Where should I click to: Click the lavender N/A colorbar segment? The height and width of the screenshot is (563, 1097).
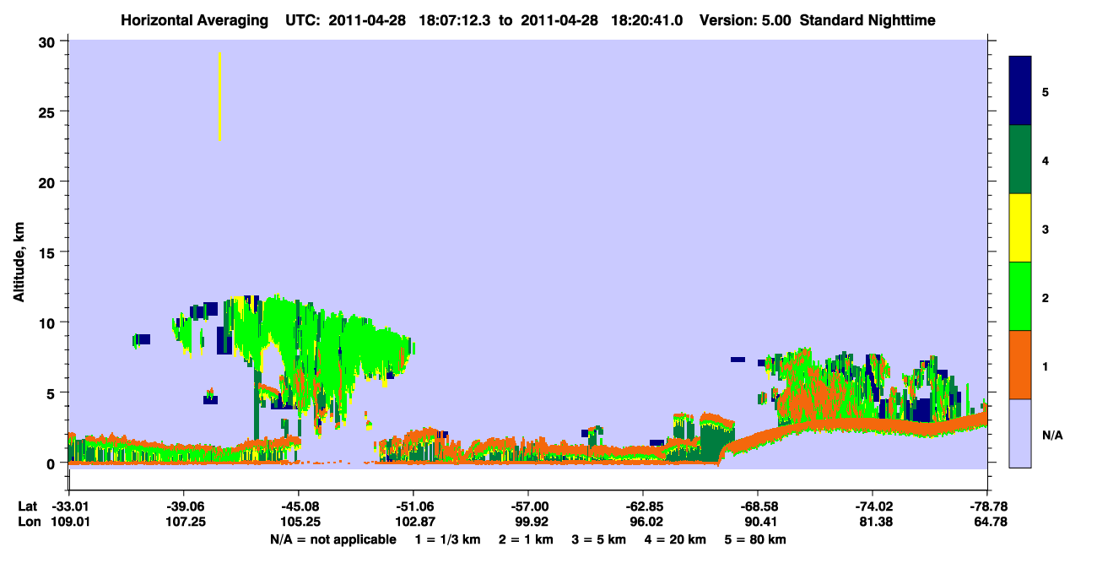(x=1020, y=433)
